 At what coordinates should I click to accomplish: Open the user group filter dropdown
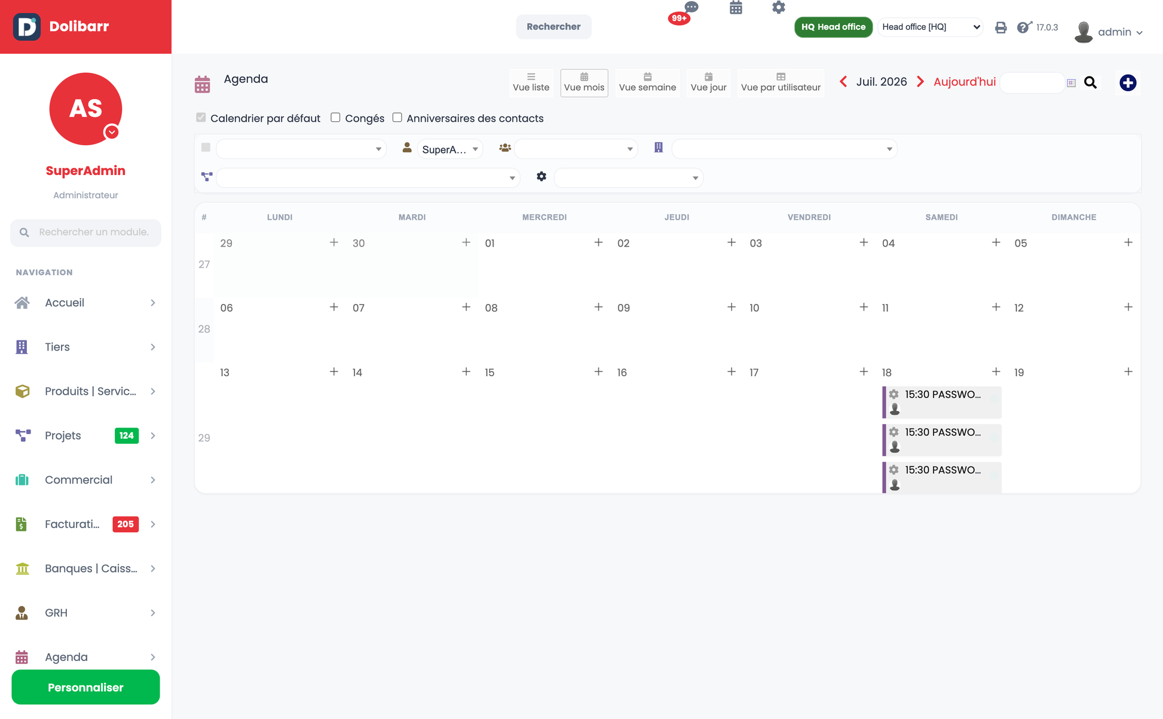[576, 149]
